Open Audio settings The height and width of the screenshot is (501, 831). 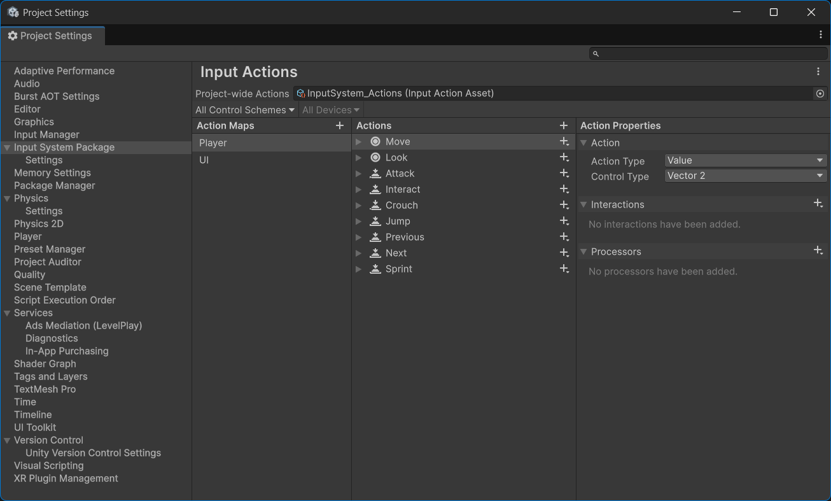27,83
